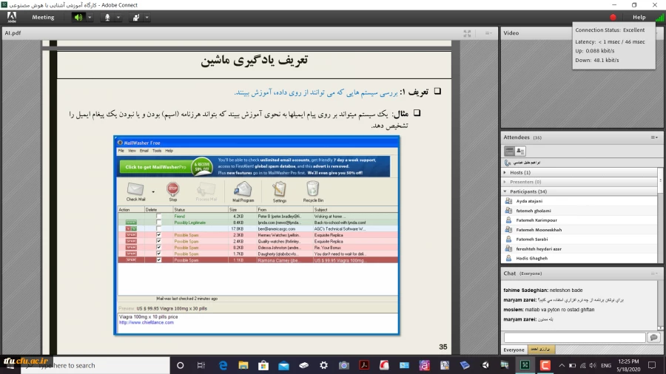Toggle full screen on AI.pdf pod

pos(467,33)
